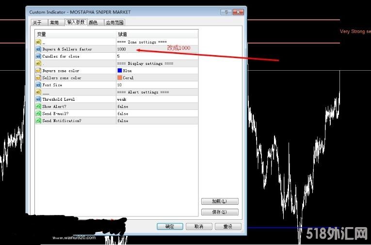Click the 加载 (L) button
Screen dimensions: 371x245
pos(220,201)
